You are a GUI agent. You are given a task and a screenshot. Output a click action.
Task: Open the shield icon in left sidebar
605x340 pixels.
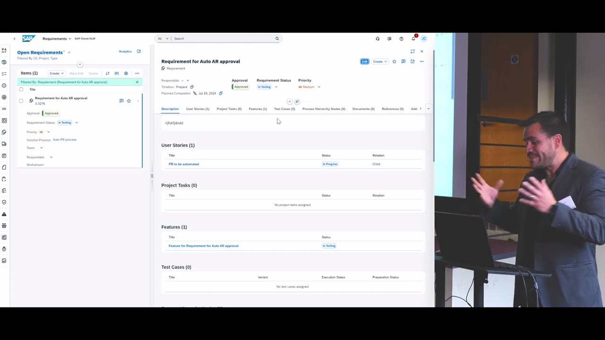point(4,202)
